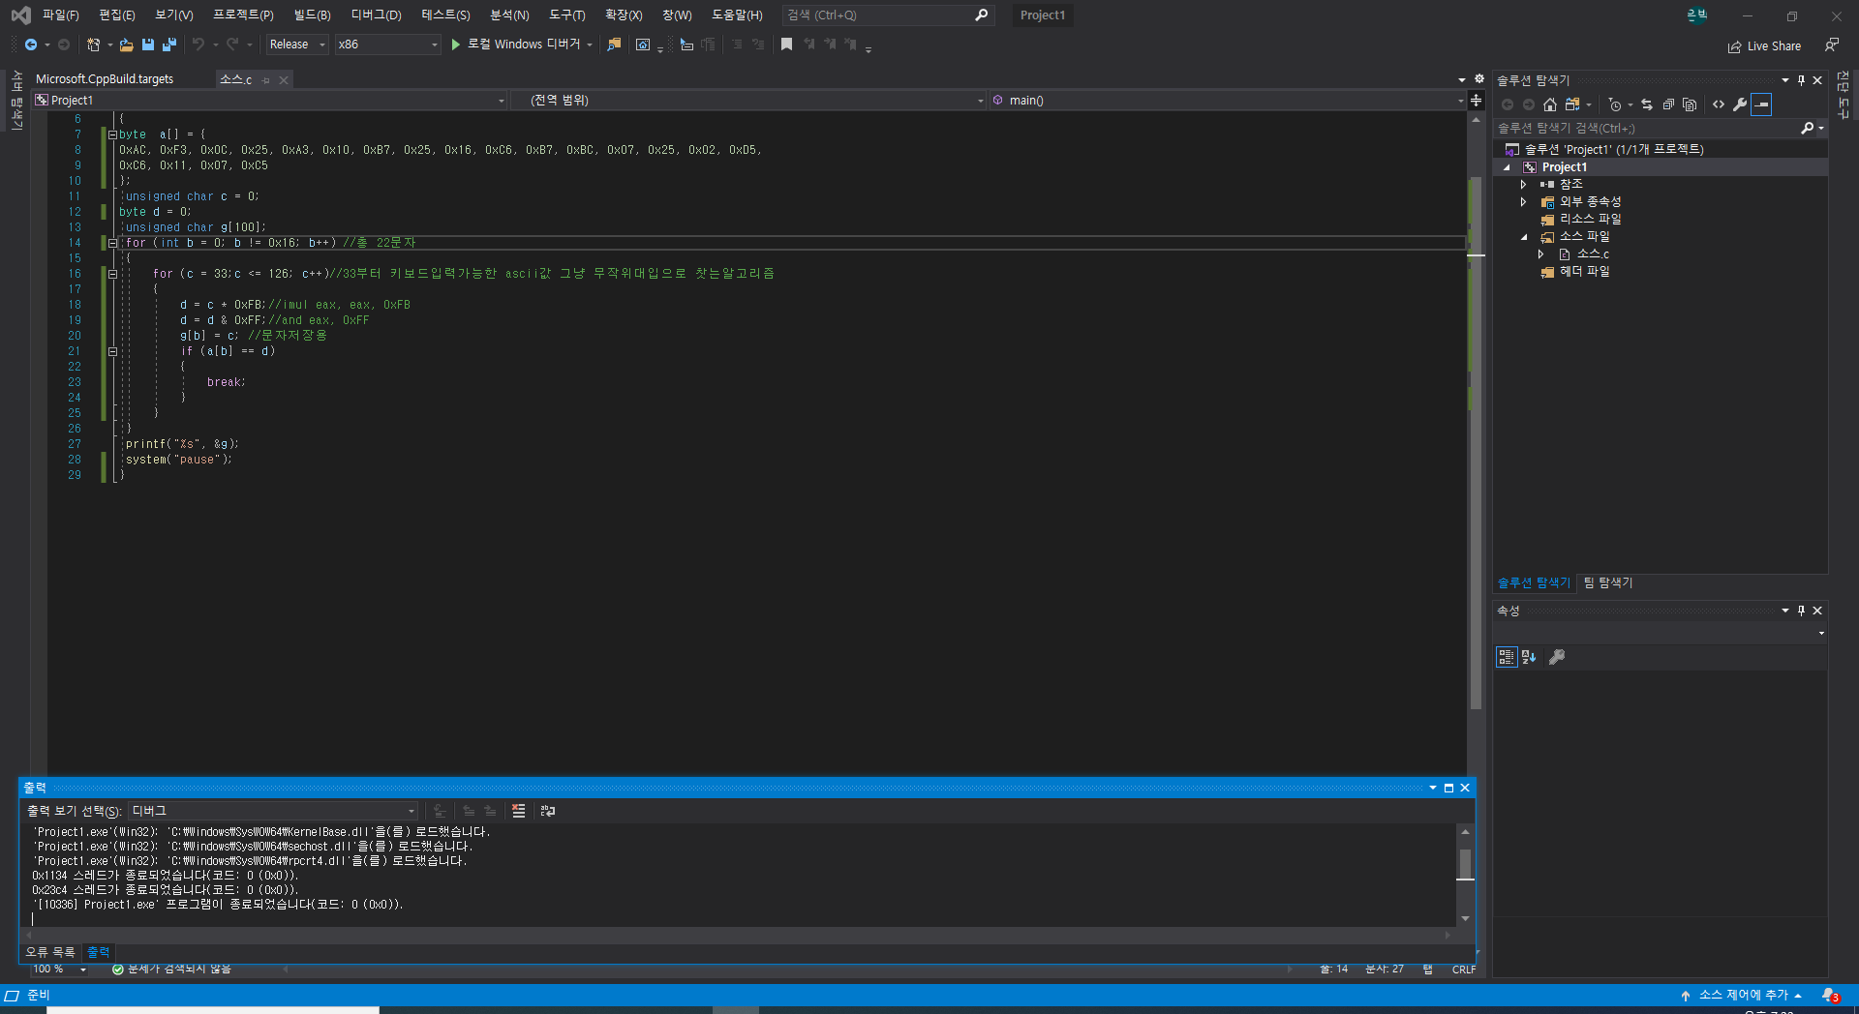The height and width of the screenshot is (1014, 1859).
Task: Toggle word wrap in the Output window
Action: coord(548,811)
